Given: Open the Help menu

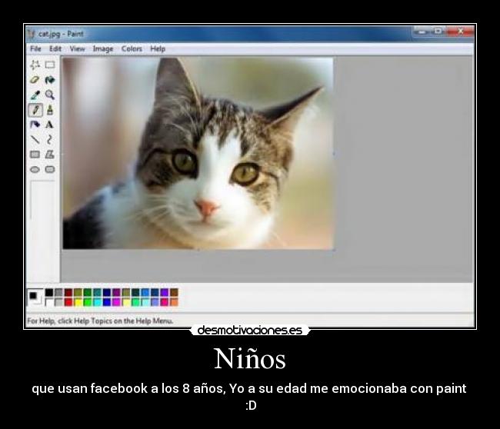Looking at the screenshot, I should (x=158, y=48).
